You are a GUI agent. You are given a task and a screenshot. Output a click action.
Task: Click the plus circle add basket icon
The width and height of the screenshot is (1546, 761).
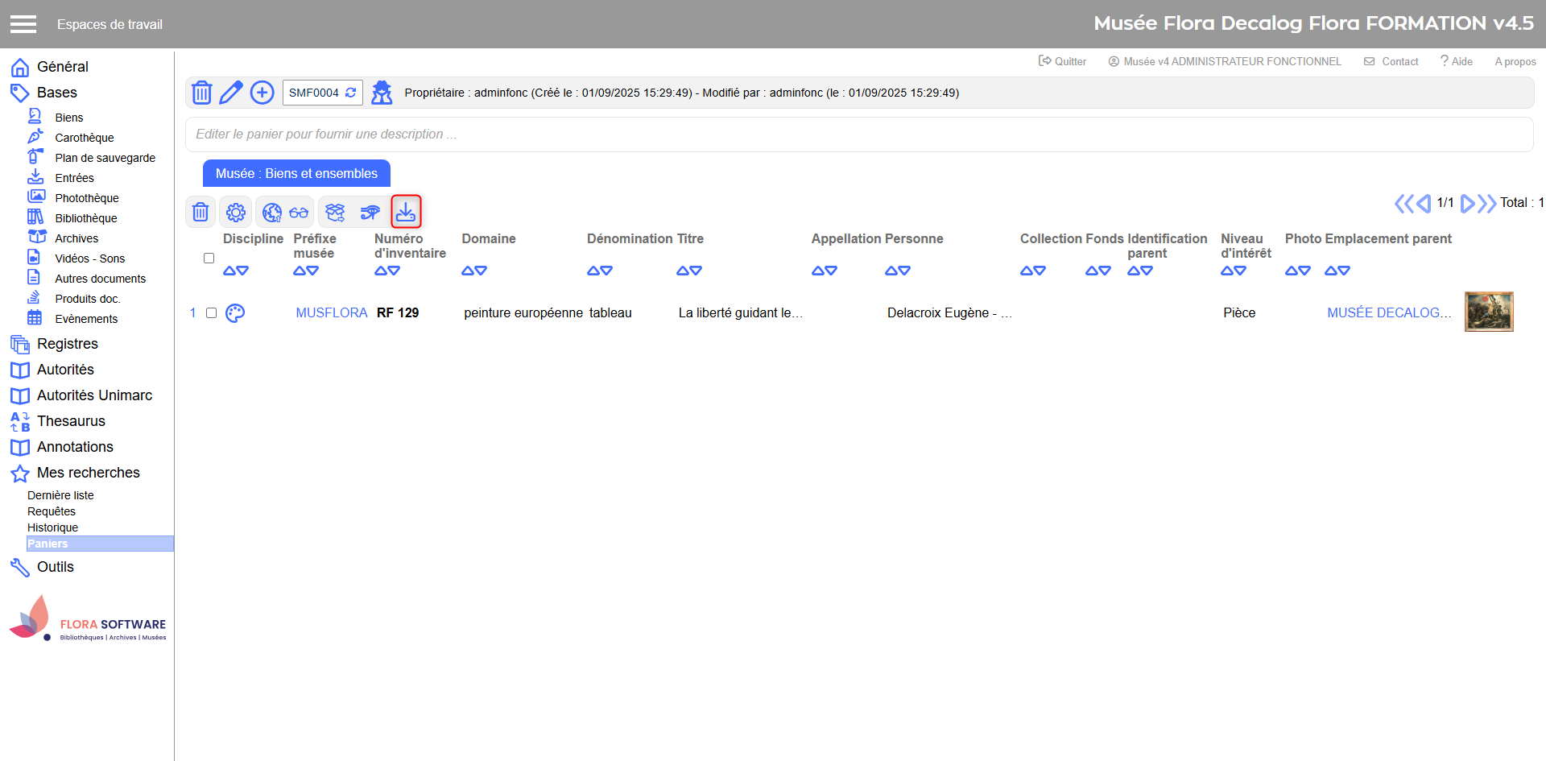tap(262, 93)
